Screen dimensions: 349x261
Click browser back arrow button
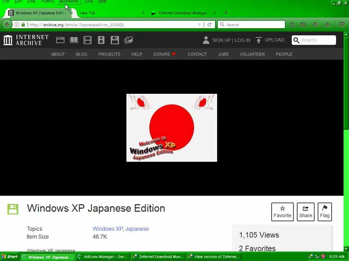click(7, 24)
